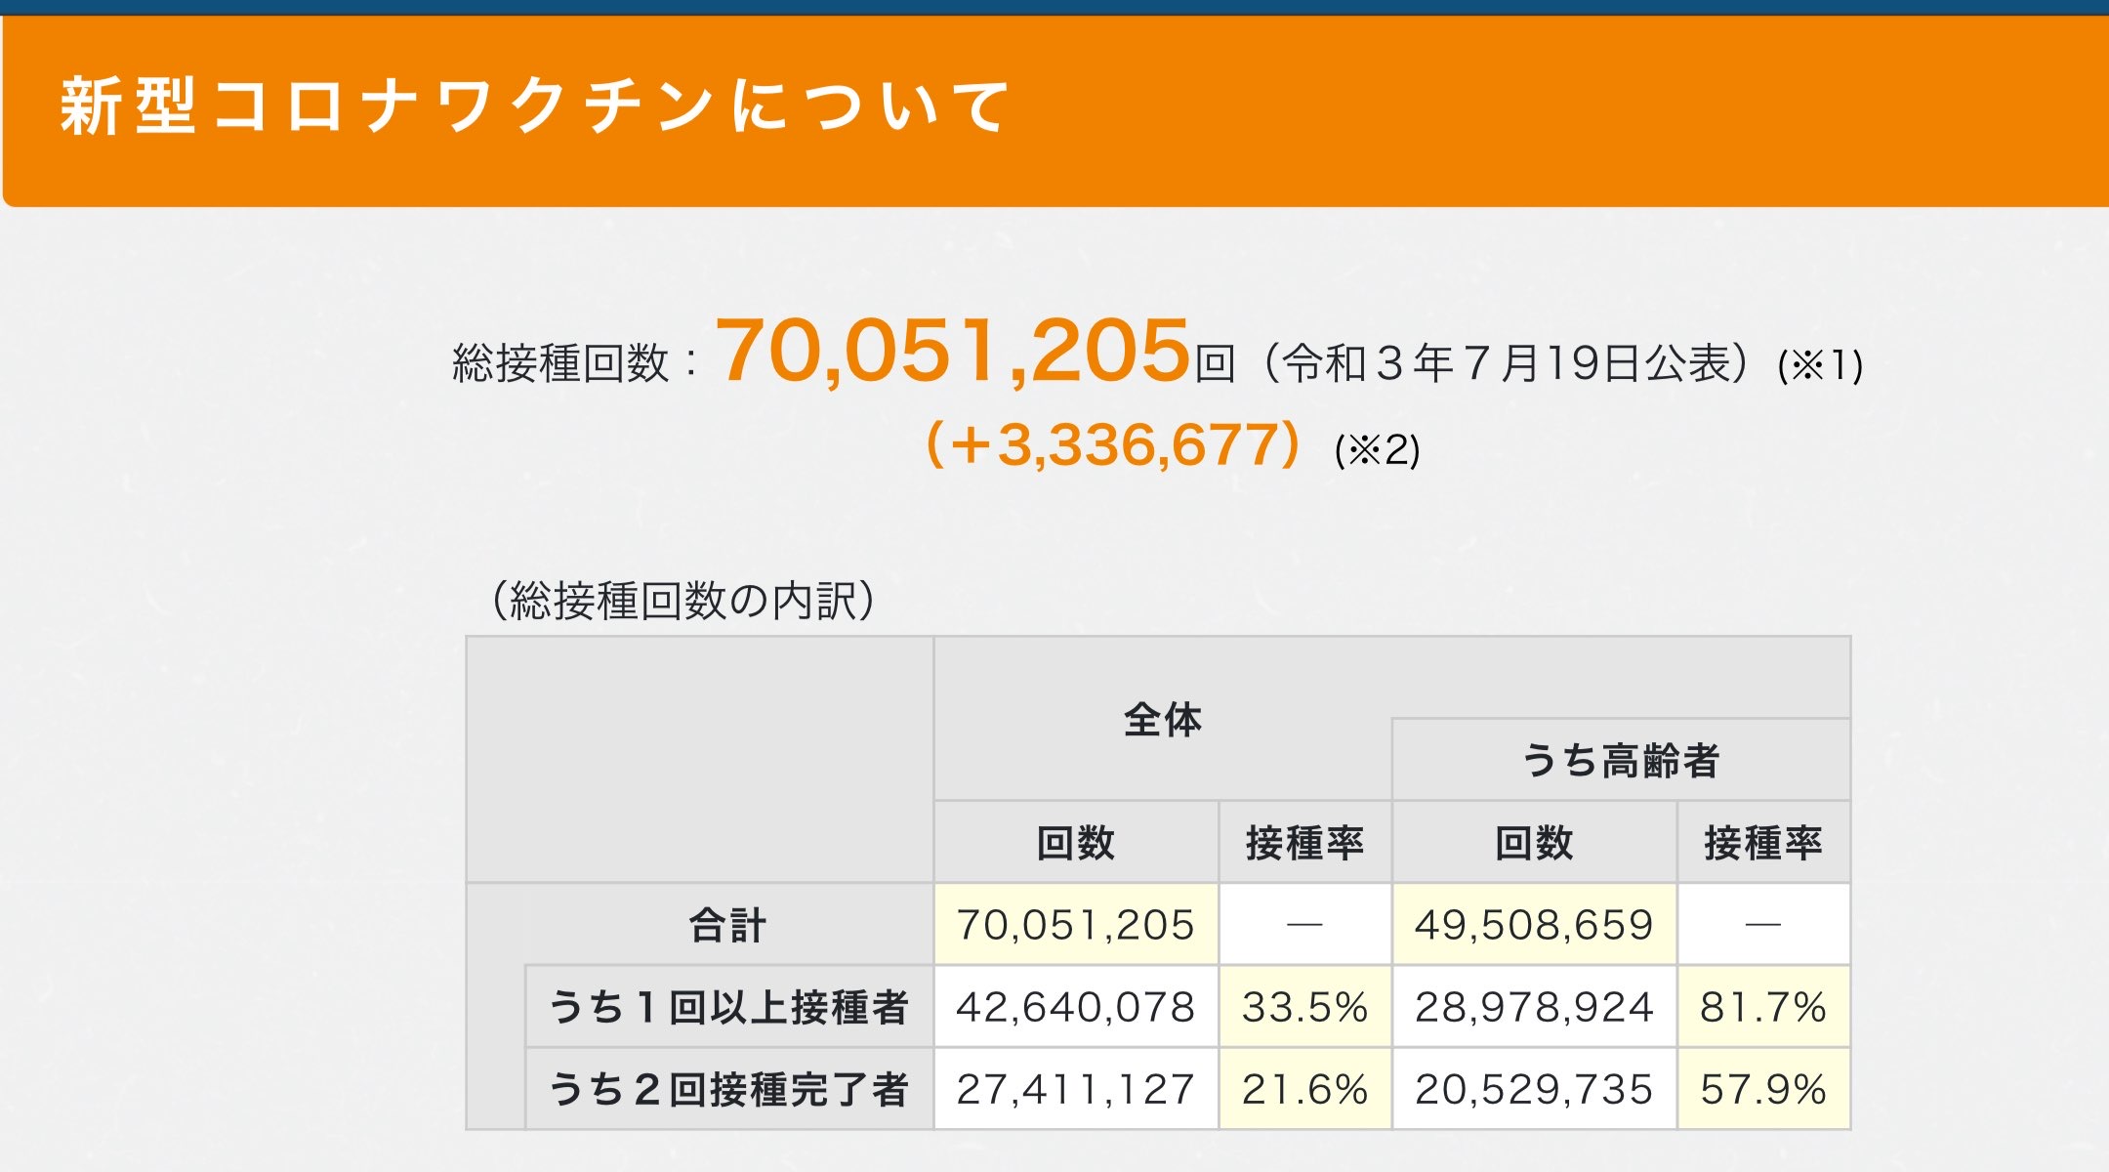
Task: Click the 27,411,127 table cell
Action: click(1075, 1089)
